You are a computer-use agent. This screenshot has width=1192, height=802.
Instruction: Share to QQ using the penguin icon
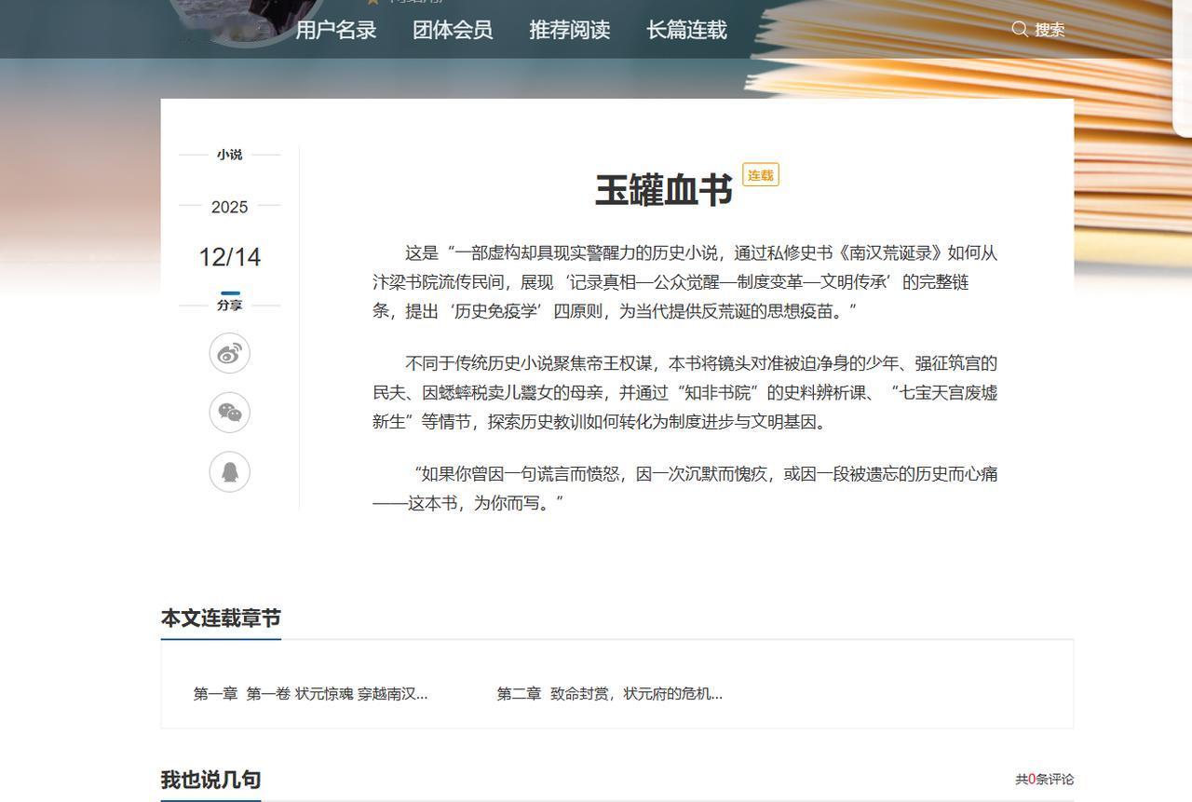[229, 472]
